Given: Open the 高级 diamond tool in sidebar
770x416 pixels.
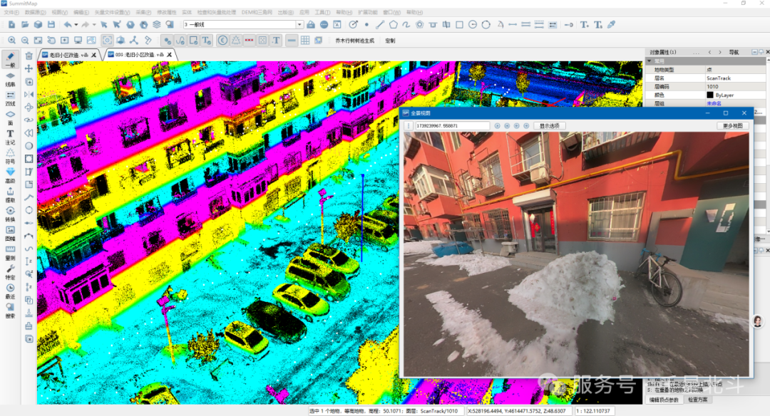Looking at the screenshot, I should click(x=10, y=175).
